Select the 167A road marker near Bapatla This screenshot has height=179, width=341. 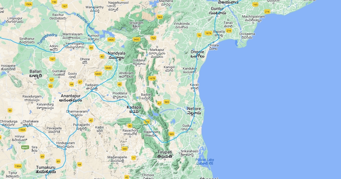208,33
